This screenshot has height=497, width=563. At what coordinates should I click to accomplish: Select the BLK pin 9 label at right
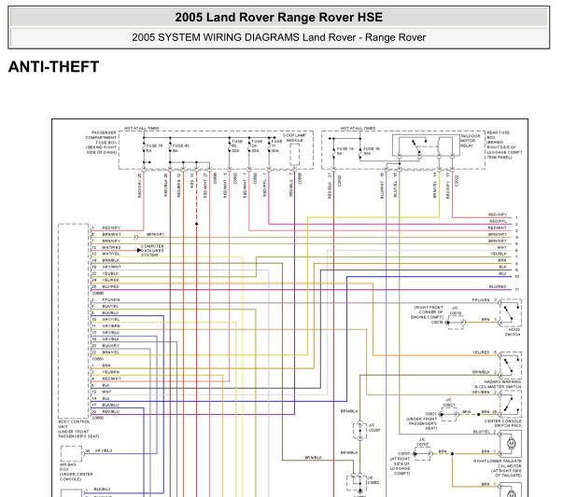(502, 267)
